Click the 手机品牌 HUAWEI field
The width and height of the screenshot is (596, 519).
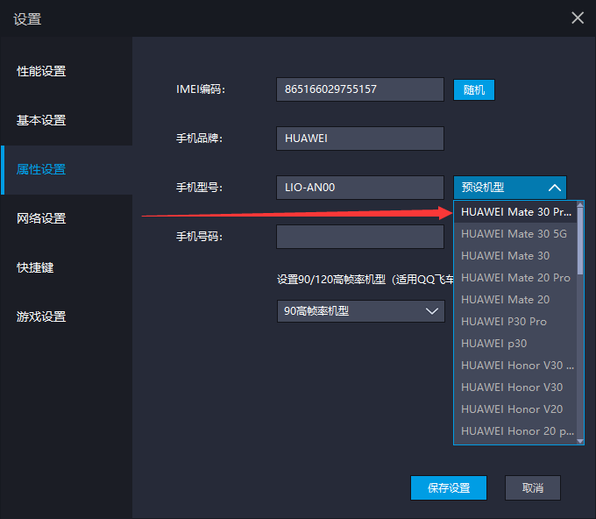(x=359, y=139)
